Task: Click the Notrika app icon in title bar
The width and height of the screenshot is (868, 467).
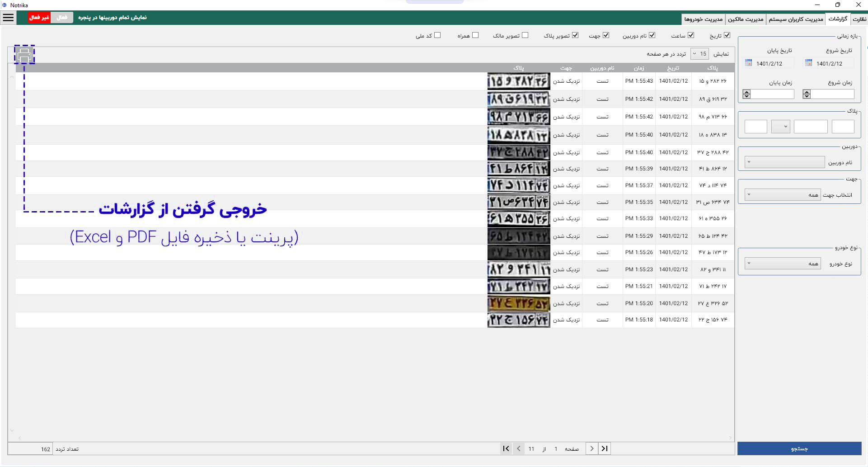Action: click(x=5, y=5)
